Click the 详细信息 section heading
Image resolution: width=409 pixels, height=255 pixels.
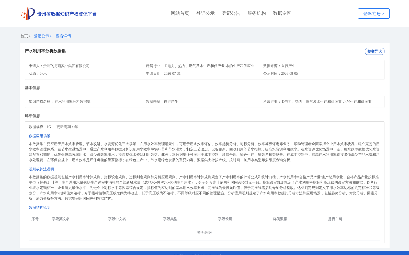[32, 116]
